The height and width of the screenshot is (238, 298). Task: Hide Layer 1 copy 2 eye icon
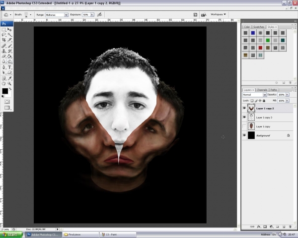click(x=244, y=108)
